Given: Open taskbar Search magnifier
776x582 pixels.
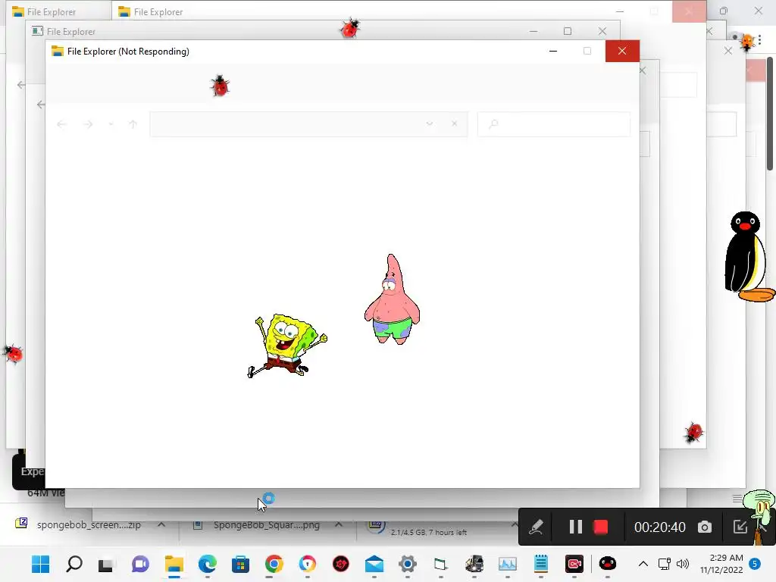Looking at the screenshot, I should [x=74, y=564].
